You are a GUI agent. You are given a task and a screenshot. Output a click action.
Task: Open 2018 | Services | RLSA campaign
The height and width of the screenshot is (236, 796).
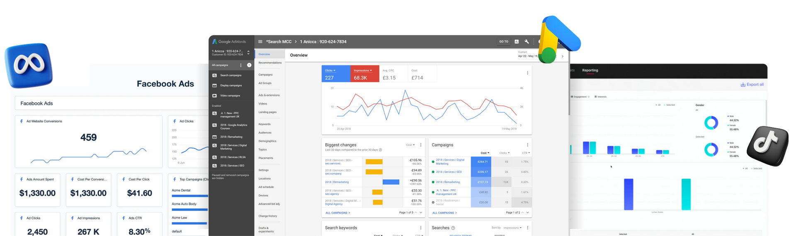click(231, 157)
